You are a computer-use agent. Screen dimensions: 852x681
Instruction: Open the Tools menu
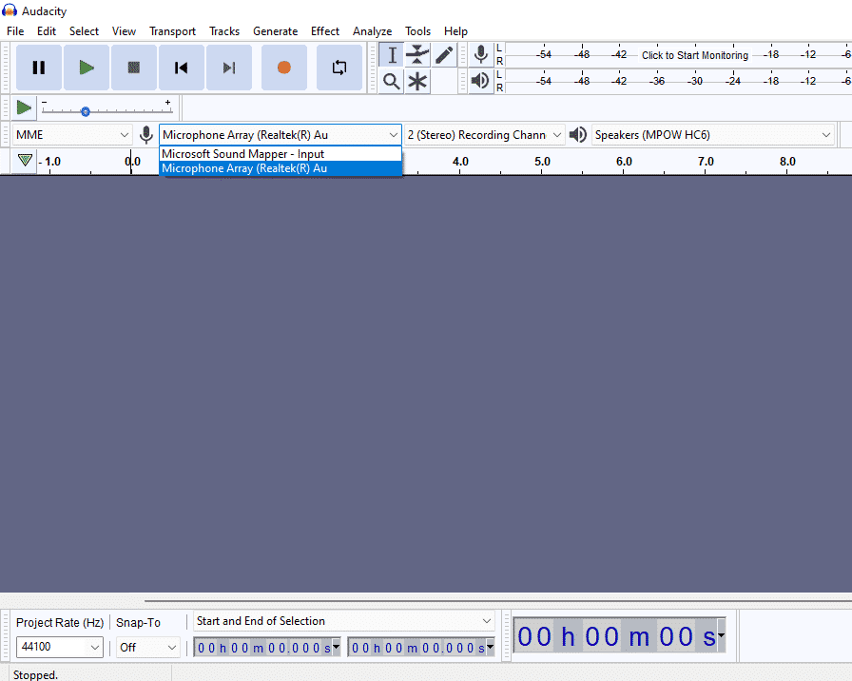click(417, 31)
